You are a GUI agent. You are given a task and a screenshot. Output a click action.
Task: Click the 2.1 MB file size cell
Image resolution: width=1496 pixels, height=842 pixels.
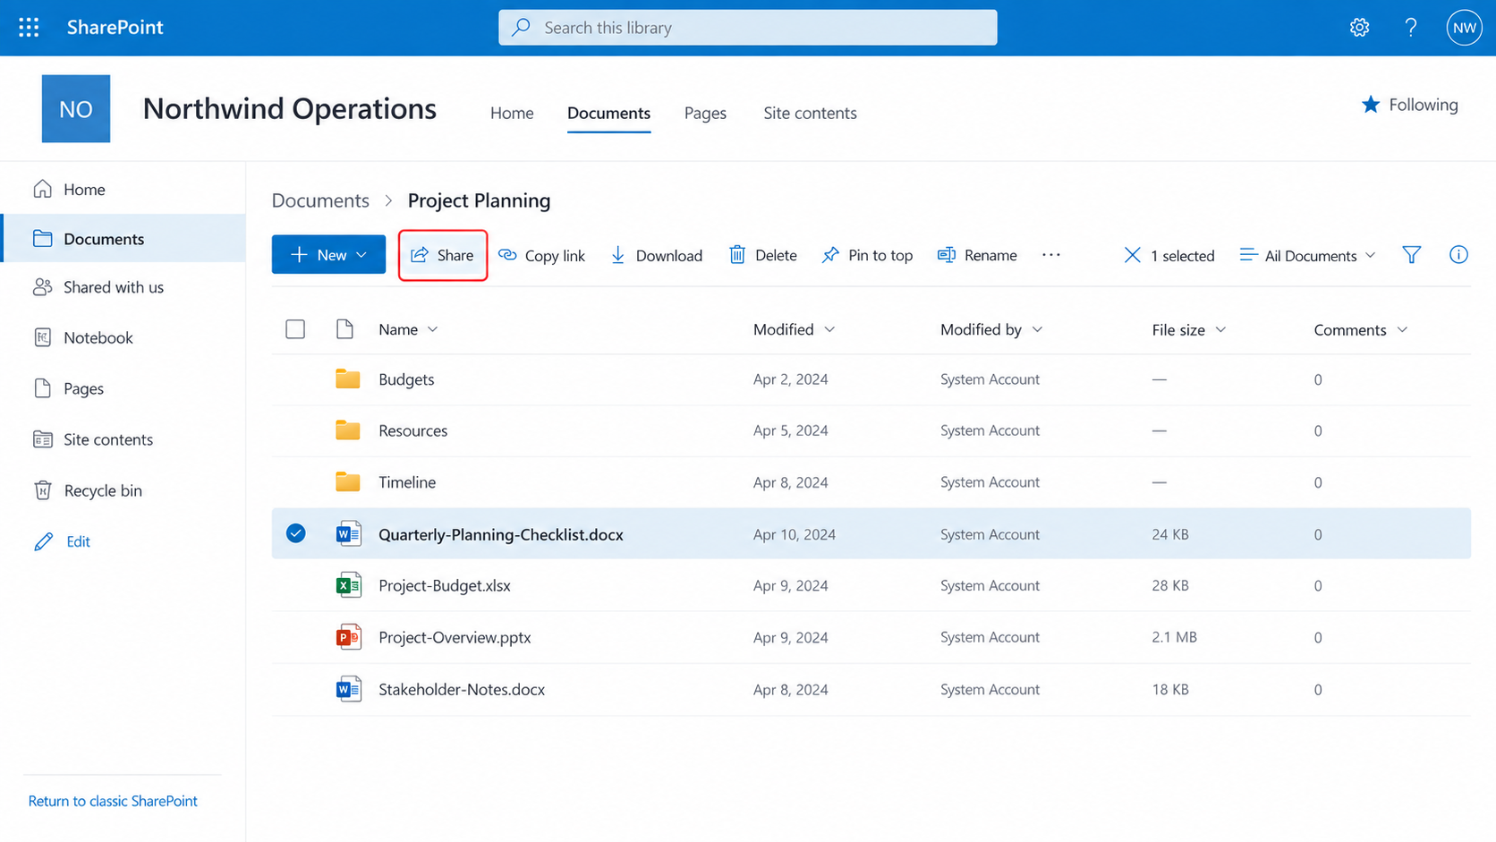[x=1175, y=637]
